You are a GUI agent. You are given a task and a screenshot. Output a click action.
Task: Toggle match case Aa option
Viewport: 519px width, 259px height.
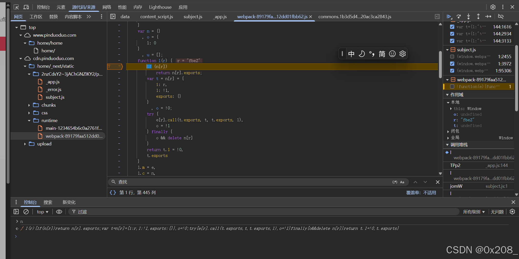point(402,182)
